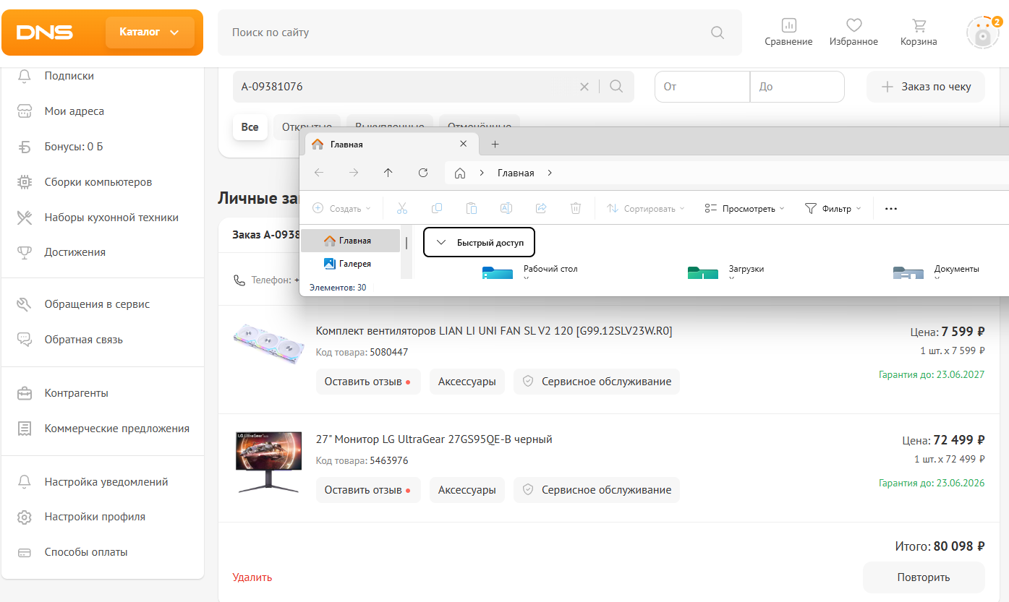The image size is (1009, 602).
Task: Close the Главная tab in File Explorer
Action: coord(464,145)
